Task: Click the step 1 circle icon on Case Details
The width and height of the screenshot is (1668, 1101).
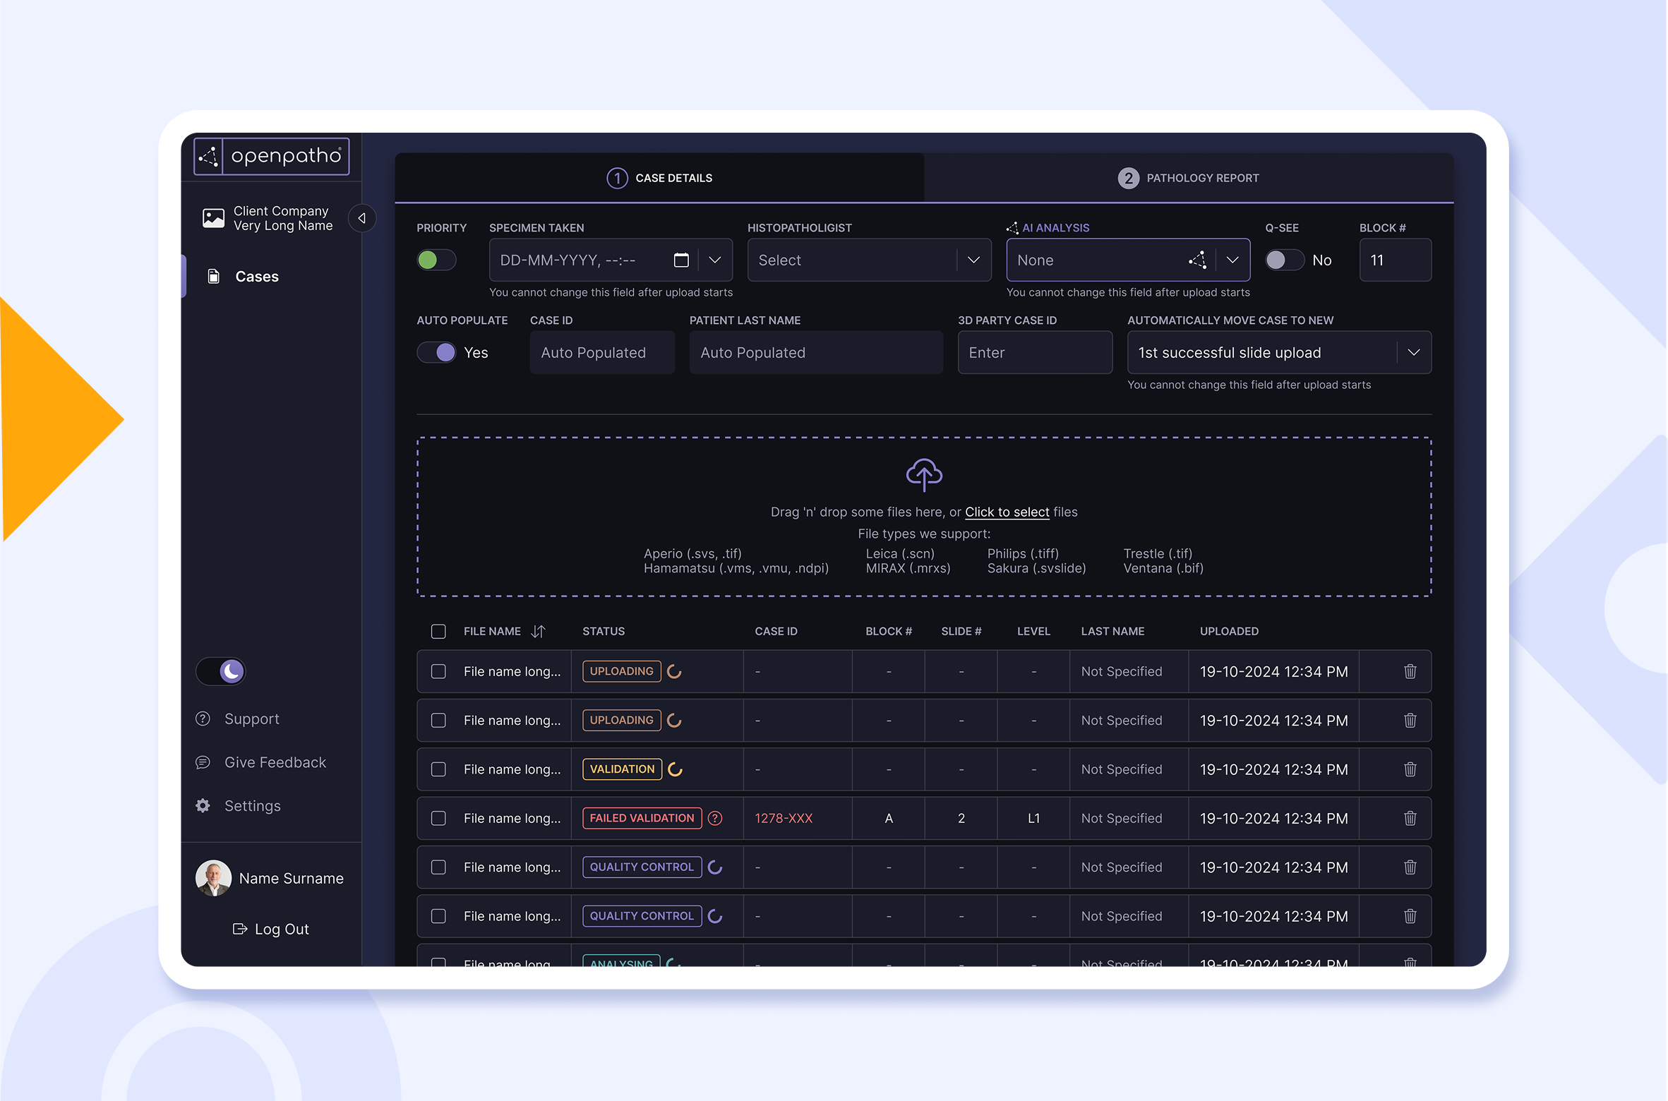Action: (x=617, y=178)
